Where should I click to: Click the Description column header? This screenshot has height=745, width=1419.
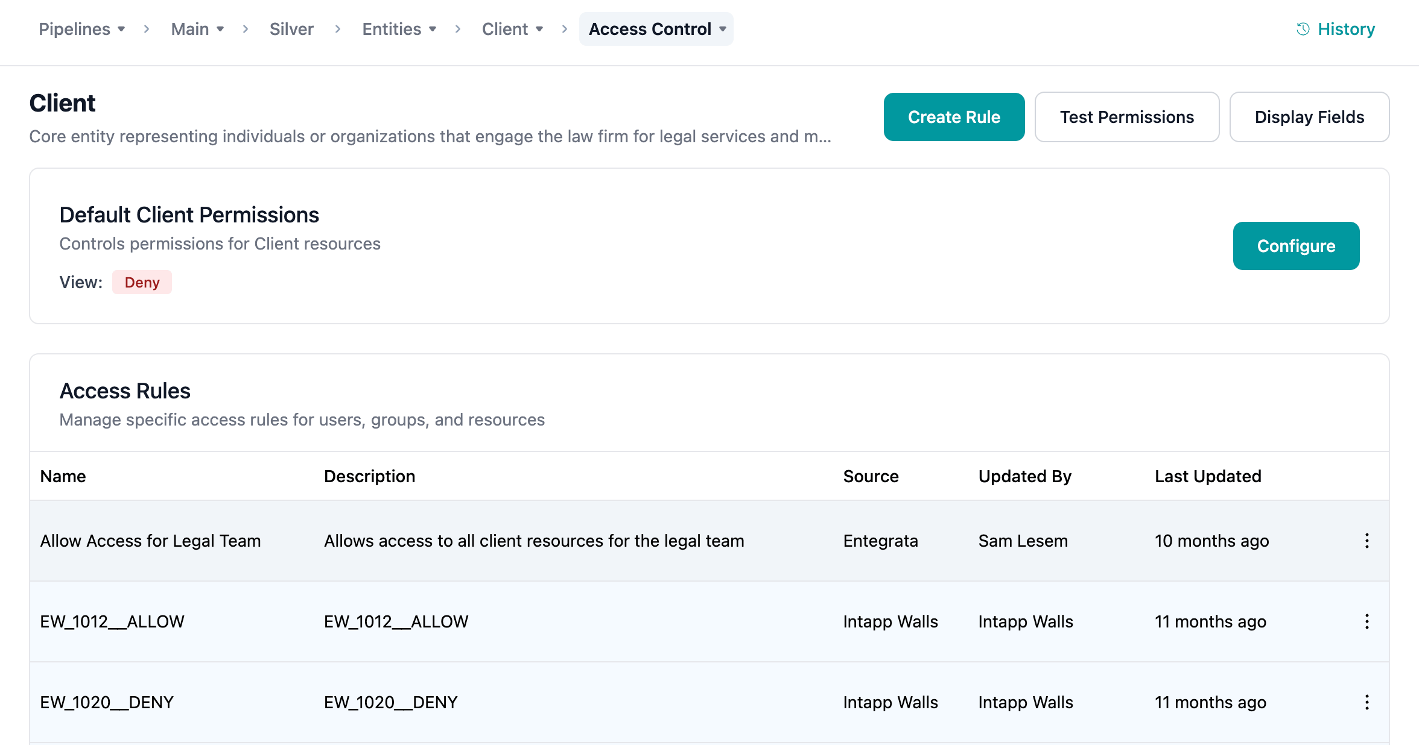click(x=369, y=476)
